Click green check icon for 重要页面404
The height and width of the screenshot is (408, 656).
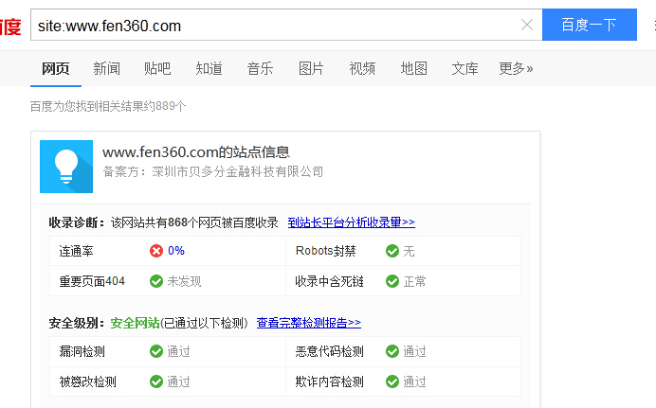tap(156, 281)
